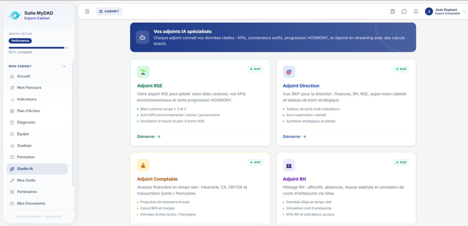Open the Partenaires page

click(37, 192)
